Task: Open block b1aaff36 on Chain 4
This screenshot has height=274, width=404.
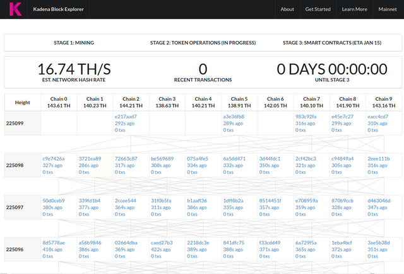Action: [197, 200]
